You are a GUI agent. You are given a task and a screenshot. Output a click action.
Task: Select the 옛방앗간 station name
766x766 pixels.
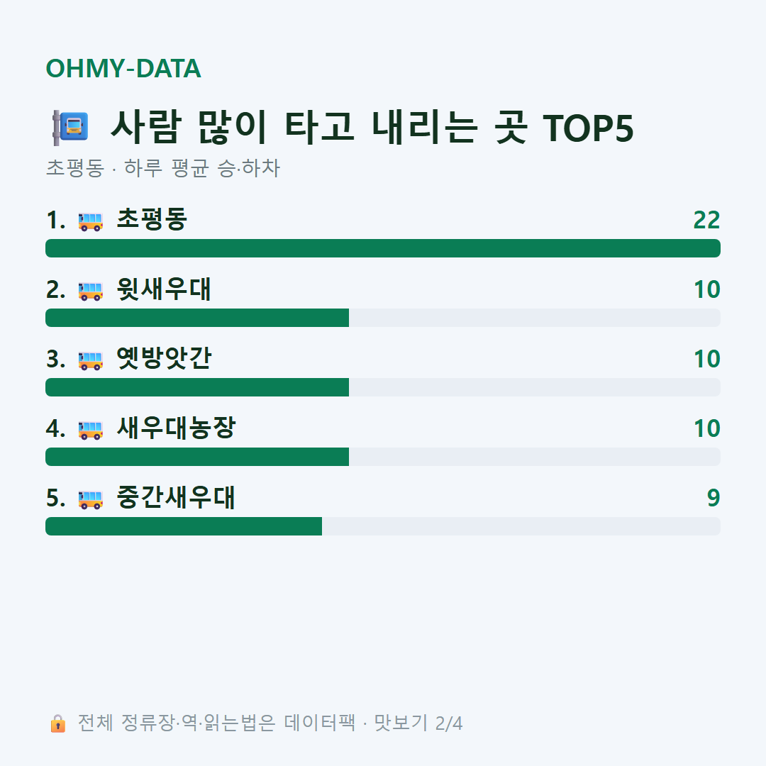coord(164,358)
